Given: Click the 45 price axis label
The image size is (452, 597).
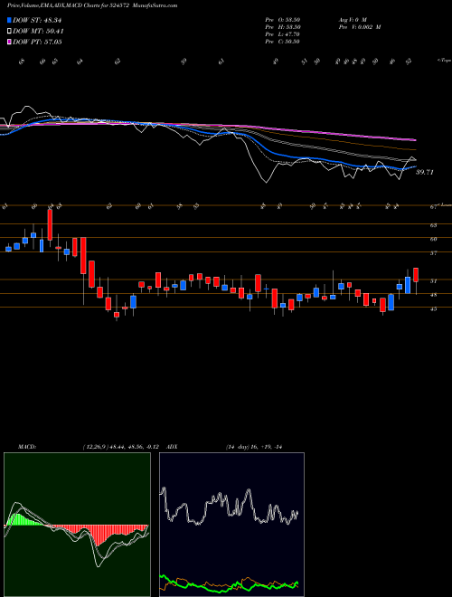Looking at the screenshot, I should (x=433, y=308).
